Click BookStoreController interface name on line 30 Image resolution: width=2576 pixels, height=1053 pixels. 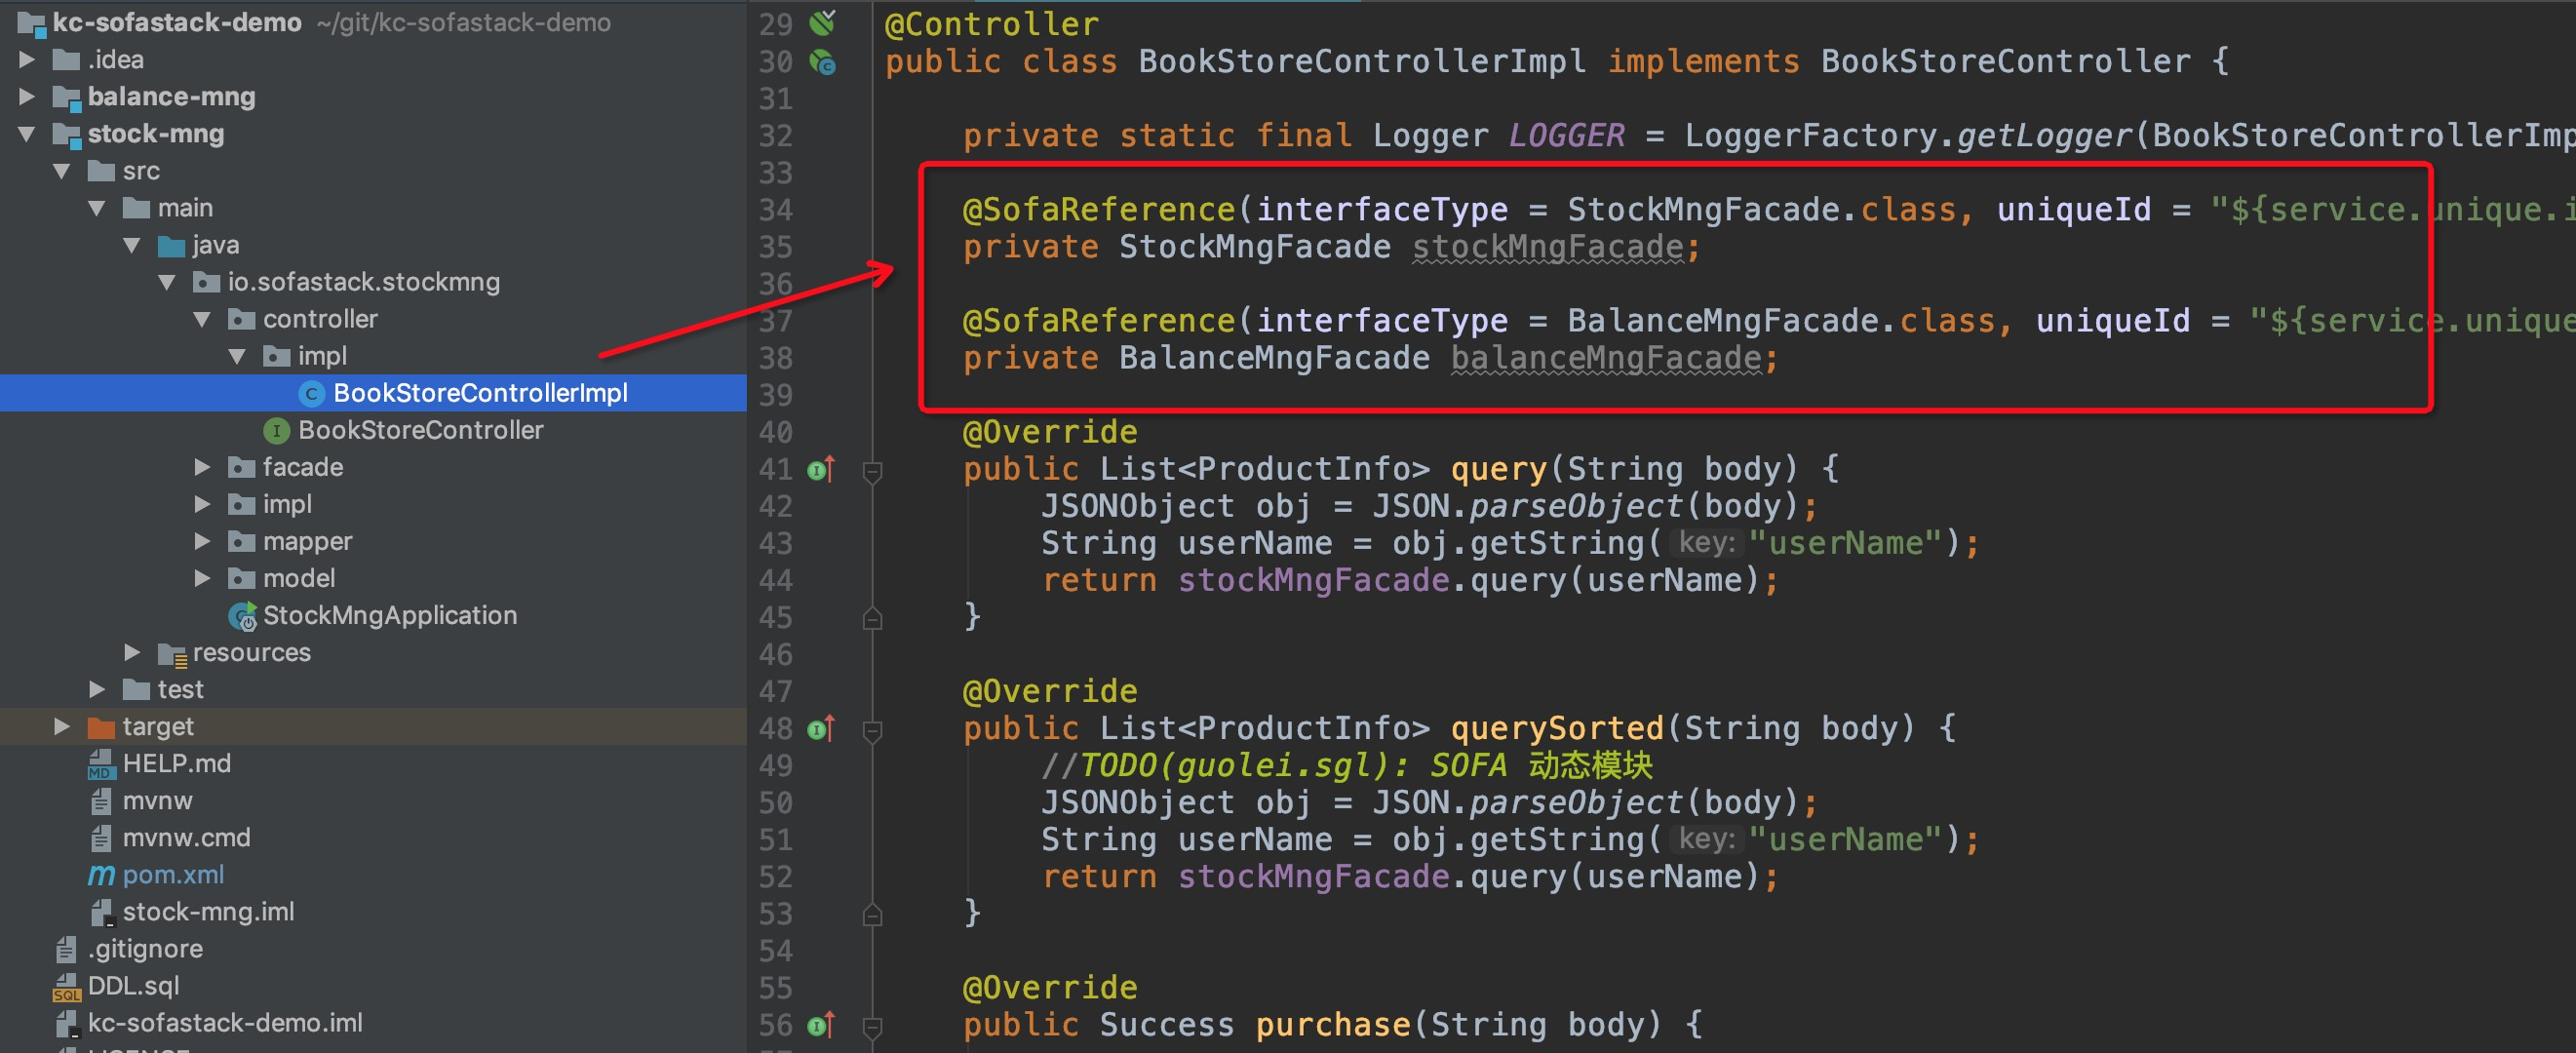pyautogui.click(x=2005, y=62)
